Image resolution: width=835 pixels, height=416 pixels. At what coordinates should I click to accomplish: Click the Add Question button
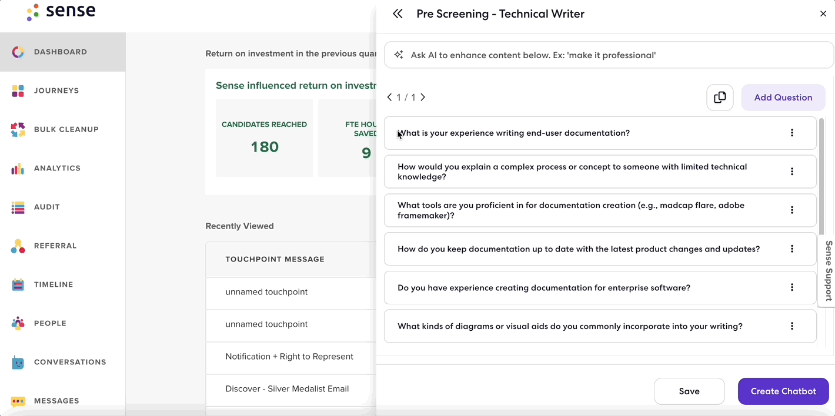tap(783, 98)
